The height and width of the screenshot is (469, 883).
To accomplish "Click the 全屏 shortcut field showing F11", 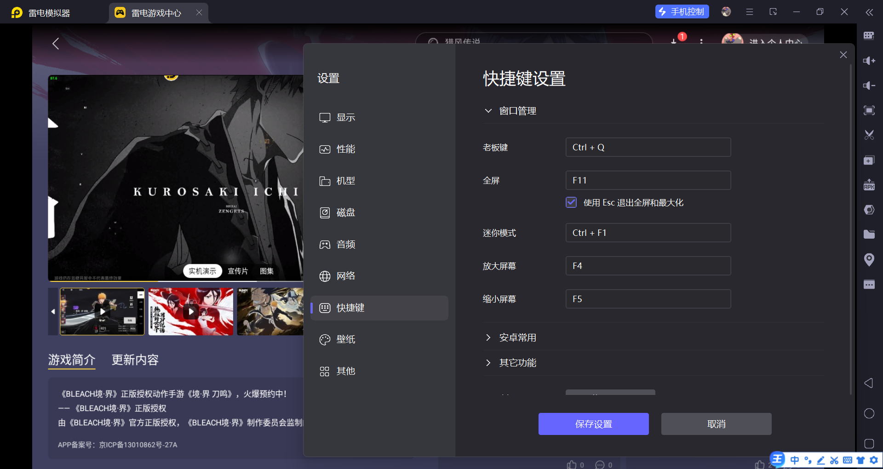I will tap(648, 180).
